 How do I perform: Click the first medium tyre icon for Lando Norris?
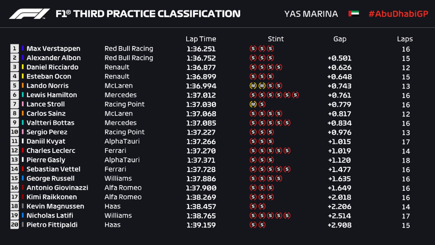tap(253, 86)
